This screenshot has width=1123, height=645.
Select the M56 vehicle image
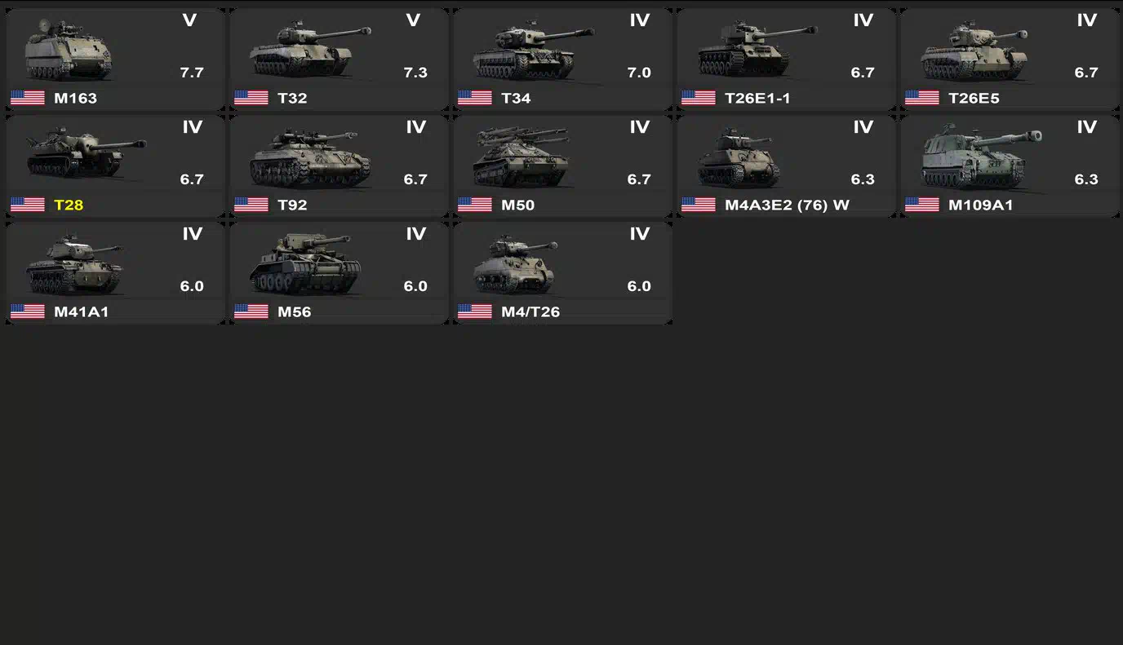[x=306, y=263]
